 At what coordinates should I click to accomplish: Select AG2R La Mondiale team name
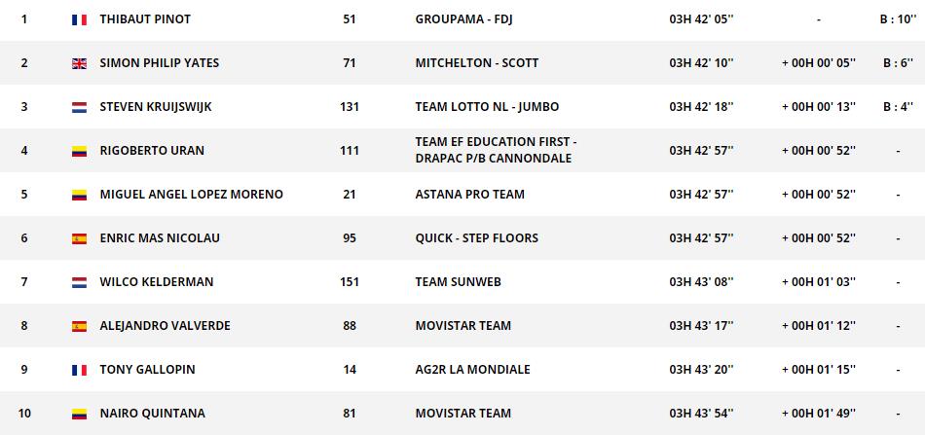pos(472,370)
